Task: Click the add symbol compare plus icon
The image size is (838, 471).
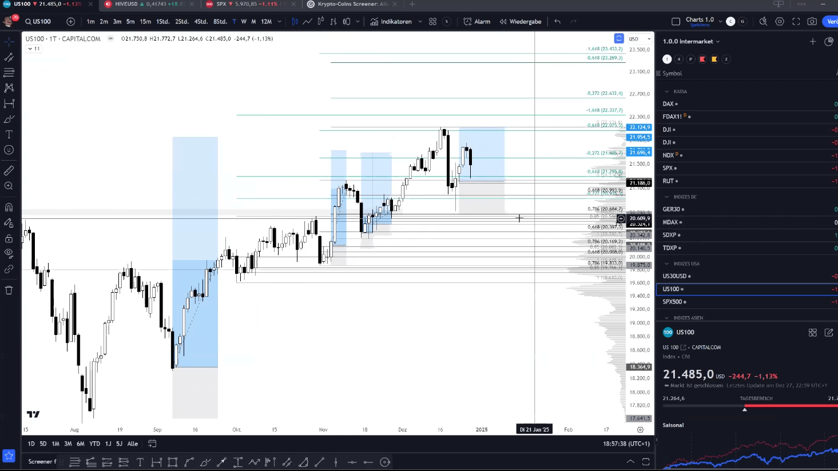Action: [x=70, y=22]
